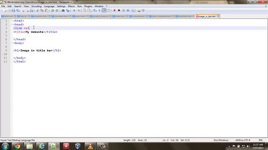Open the View menu
This screenshot has width=268, height=150.
click(x=26, y=6)
